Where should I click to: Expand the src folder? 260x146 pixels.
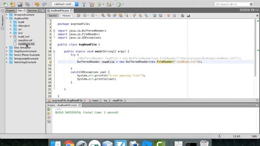11,29
